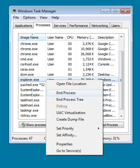Image resolution: width=140 pixels, height=168 pixels.
Task: Open the Options menu
Action: (29, 17)
